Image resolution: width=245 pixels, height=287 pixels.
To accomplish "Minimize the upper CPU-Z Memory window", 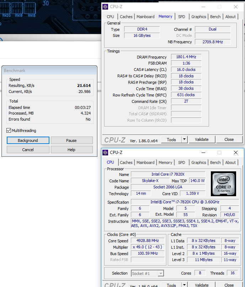I will pos(203,7).
